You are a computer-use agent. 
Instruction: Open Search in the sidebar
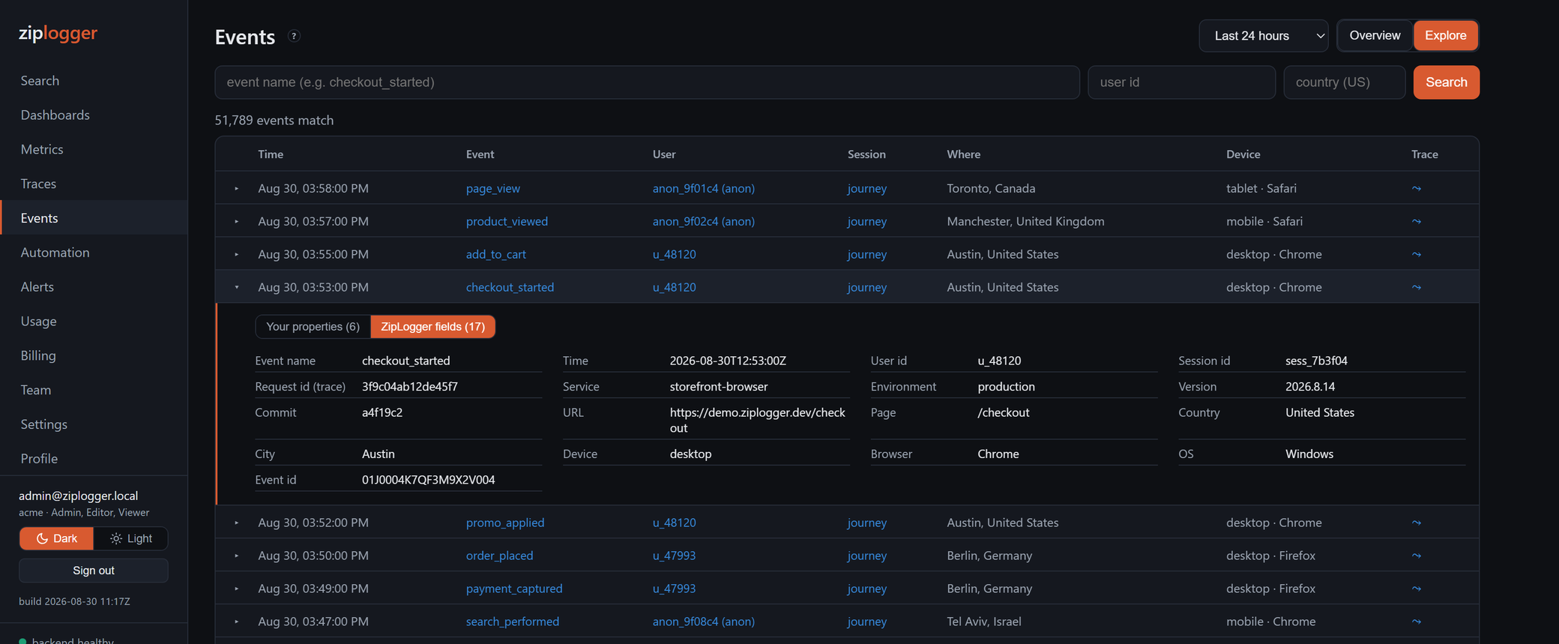coord(94,80)
